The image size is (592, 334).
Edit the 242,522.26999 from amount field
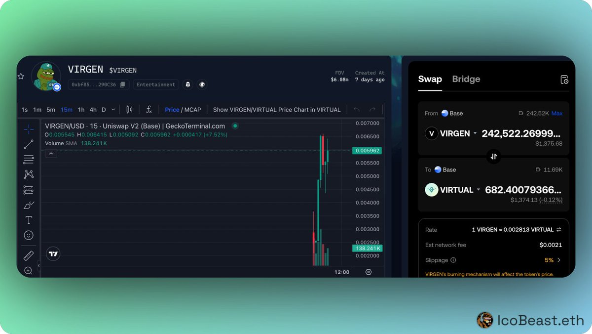coord(521,133)
